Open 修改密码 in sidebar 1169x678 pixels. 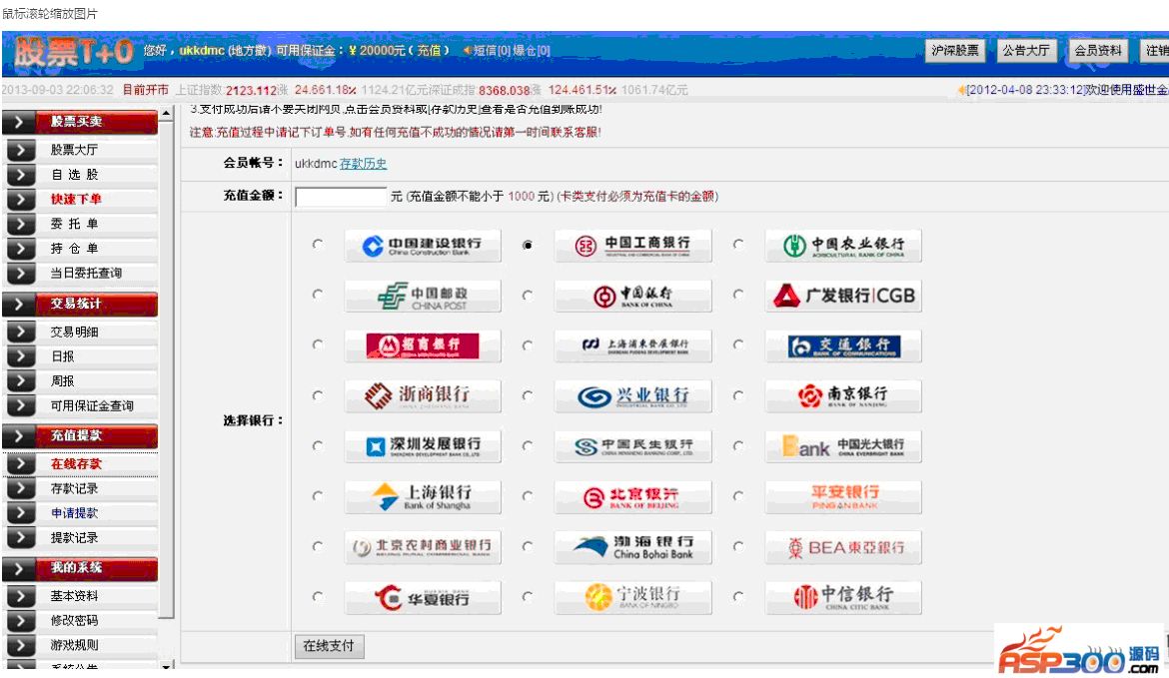(74, 621)
